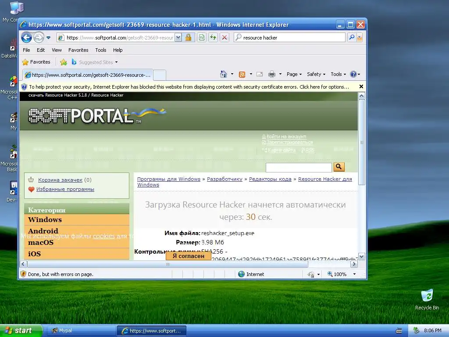The height and width of the screenshot is (337, 449).
Task: Open the recent pages dropdown arrow
Action: tap(48, 38)
